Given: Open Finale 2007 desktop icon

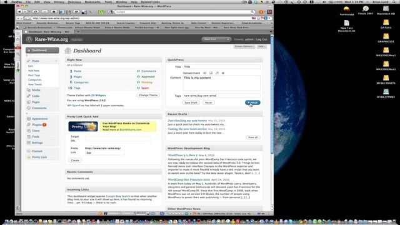Looking at the screenshot, I should tap(366, 11).
